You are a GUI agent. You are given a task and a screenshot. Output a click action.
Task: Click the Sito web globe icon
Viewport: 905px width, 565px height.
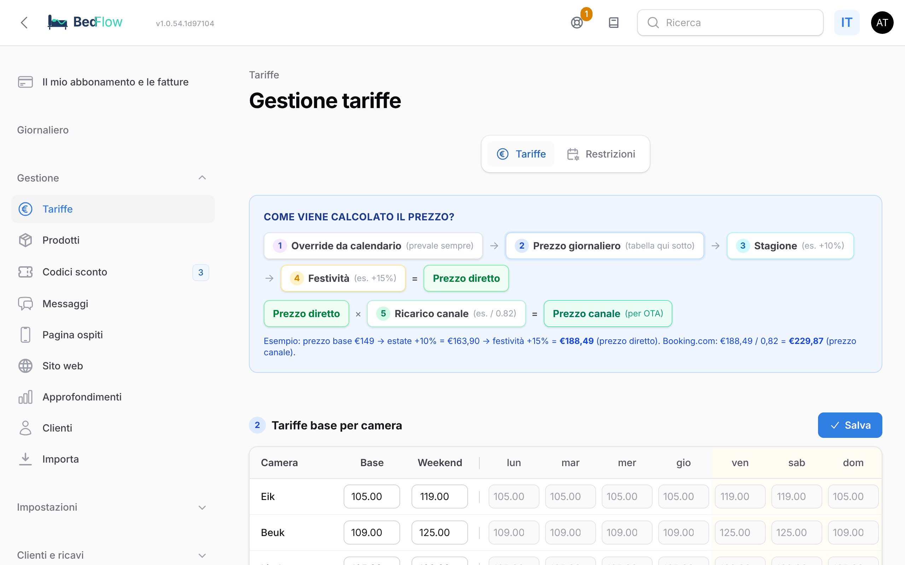tap(25, 366)
